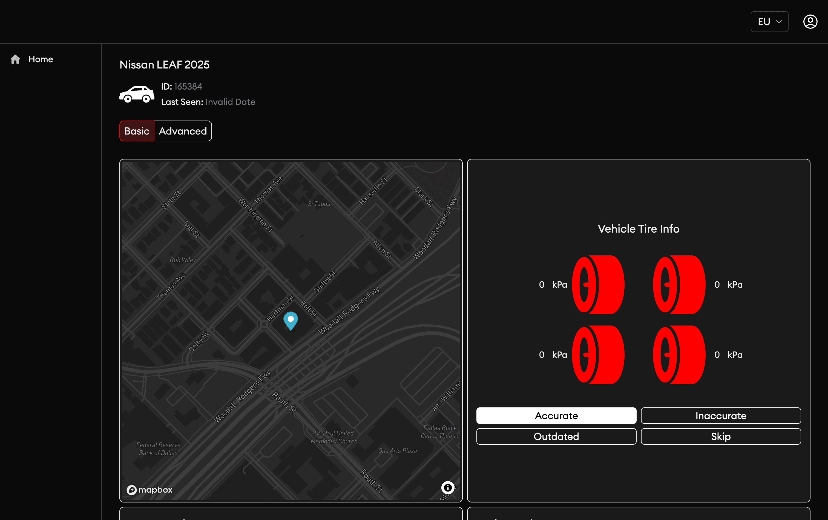Click the white car icon
Image resolution: width=828 pixels, height=520 pixels.
click(x=137, y=94)
